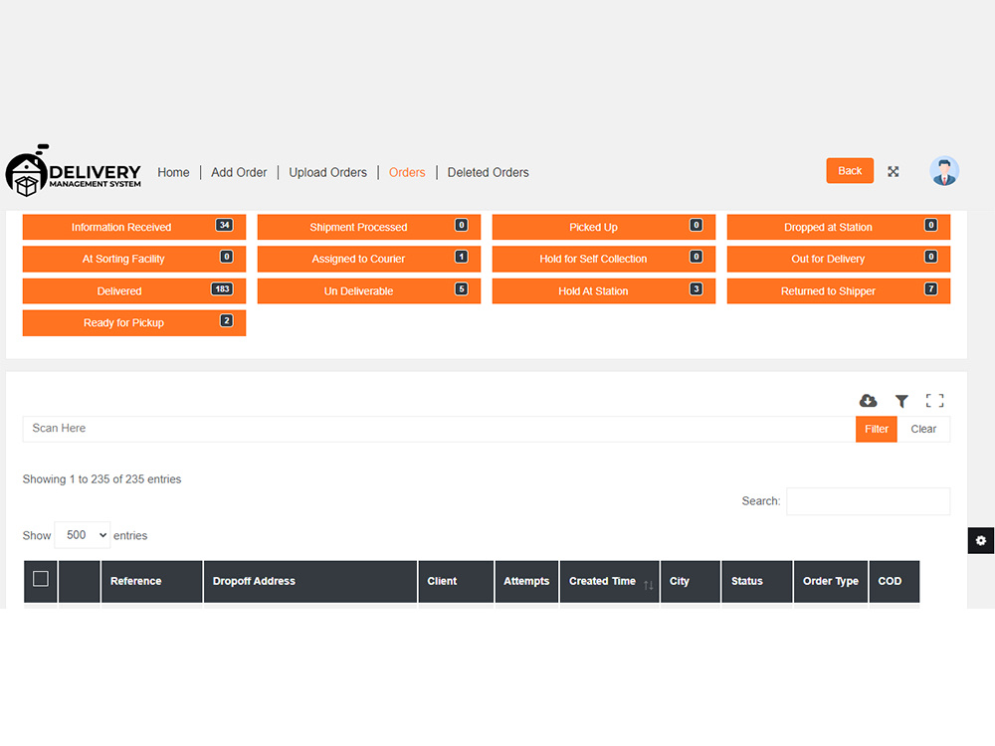Click the Search input box
995x746 pixels.
tap(868, 501)
